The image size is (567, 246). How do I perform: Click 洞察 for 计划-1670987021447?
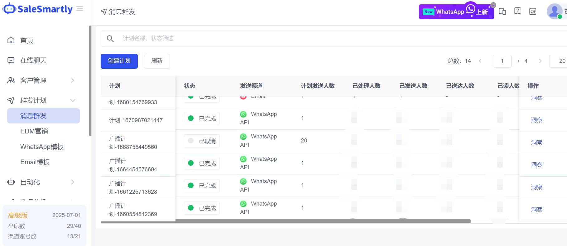point(536,120)
